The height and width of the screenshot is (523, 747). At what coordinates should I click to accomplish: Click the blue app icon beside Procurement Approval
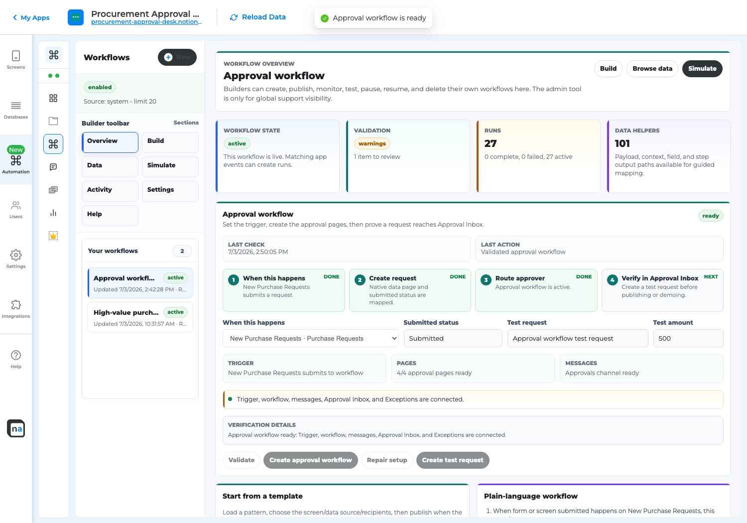coord(76,17)
